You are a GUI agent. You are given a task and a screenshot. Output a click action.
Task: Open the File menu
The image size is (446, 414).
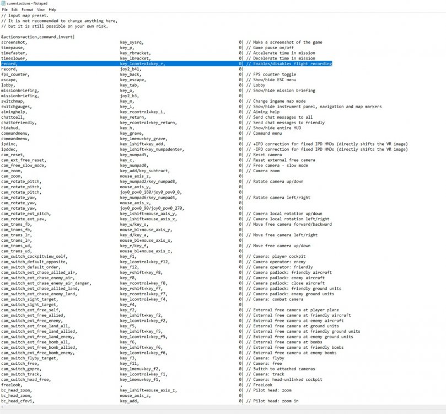coord(4,10)
